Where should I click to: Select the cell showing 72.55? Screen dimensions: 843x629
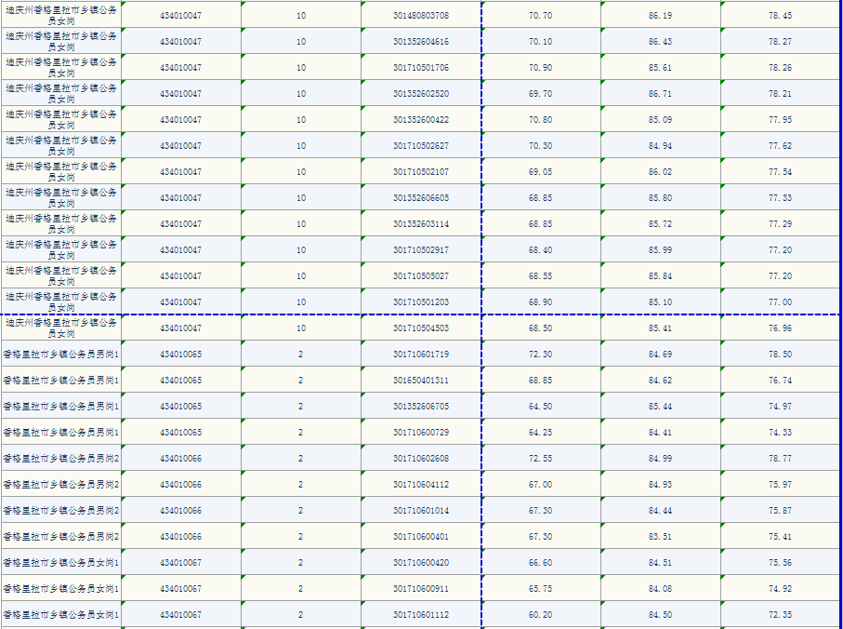click(540, 459)
